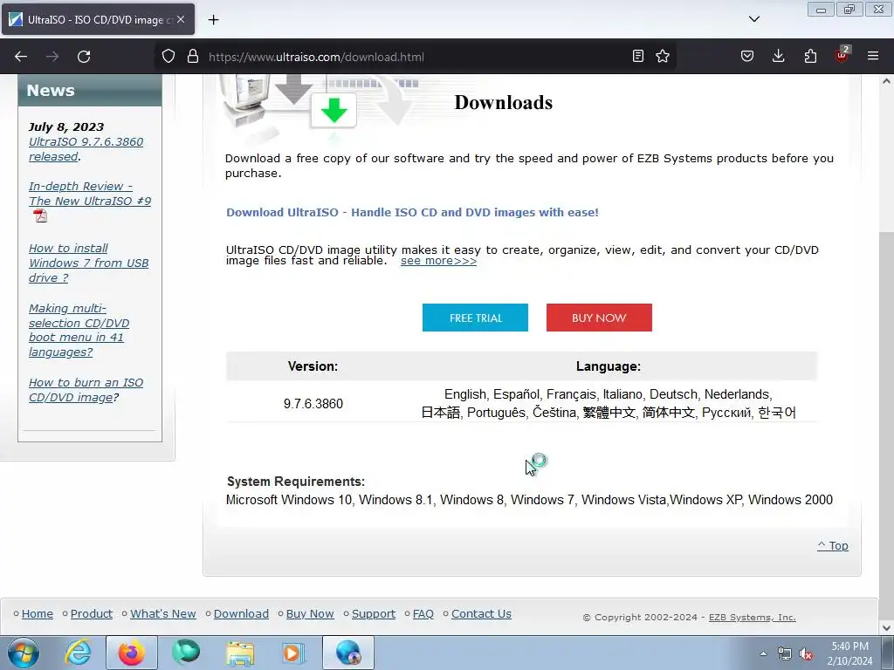This screenshot has height=670, width=894.
Task: Open In-depth Review The New UltraISO link
Action: pyautogui.click(x=90, y=194)
